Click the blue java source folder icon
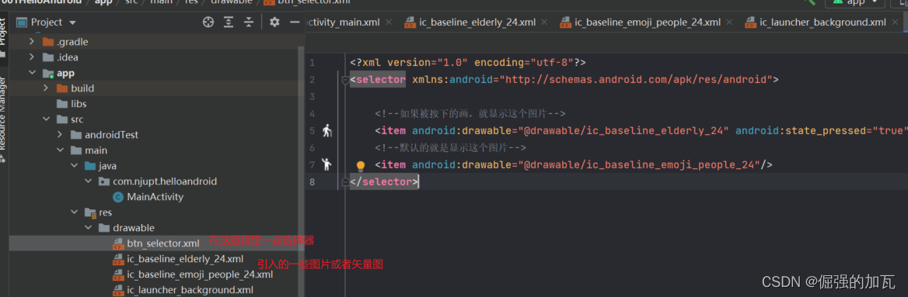This screenshot has width=908, height=297. tap(90, 166)
